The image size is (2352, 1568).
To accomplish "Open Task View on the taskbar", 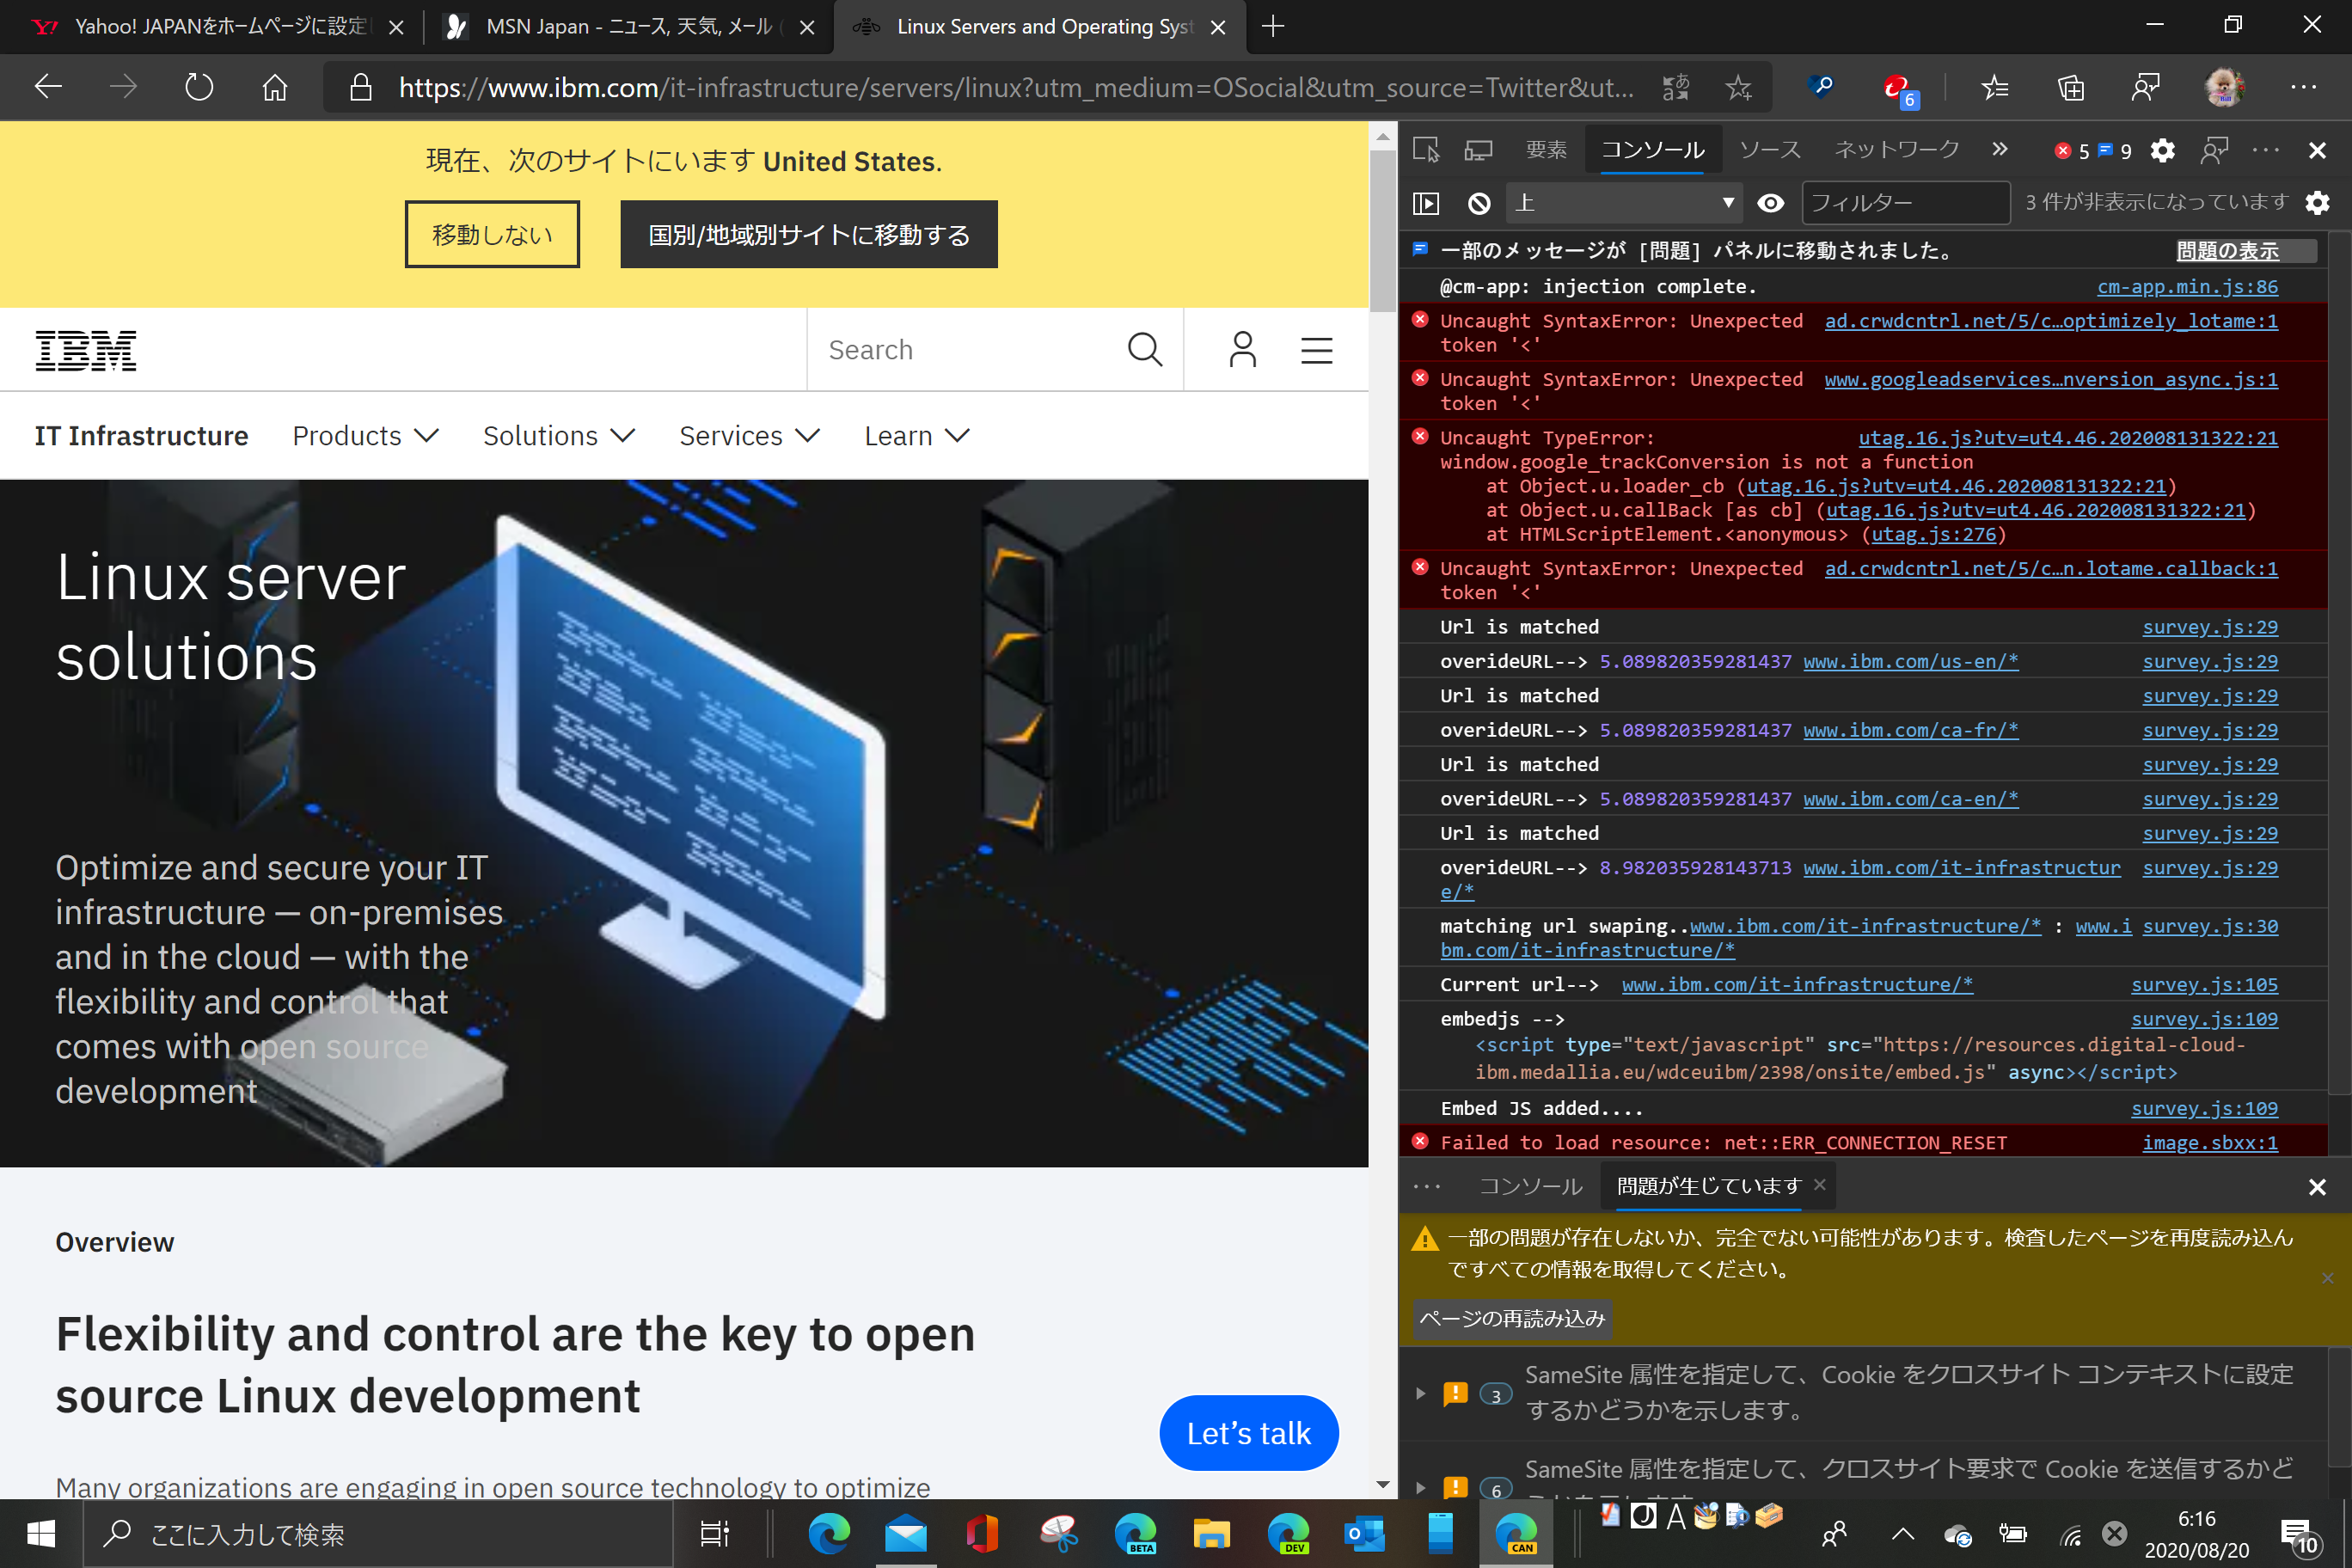I will pyautogui.click(x=714, y=1533).
